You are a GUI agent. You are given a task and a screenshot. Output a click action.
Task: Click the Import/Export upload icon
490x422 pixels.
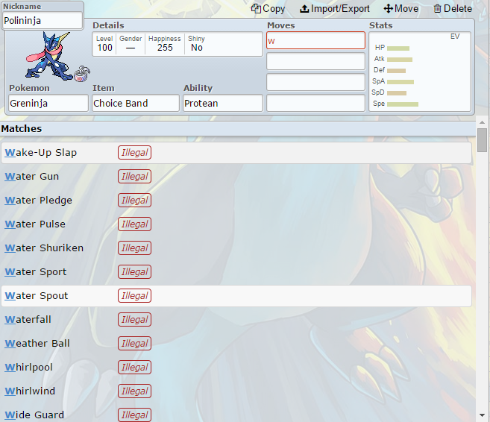[x=304, y=9]
